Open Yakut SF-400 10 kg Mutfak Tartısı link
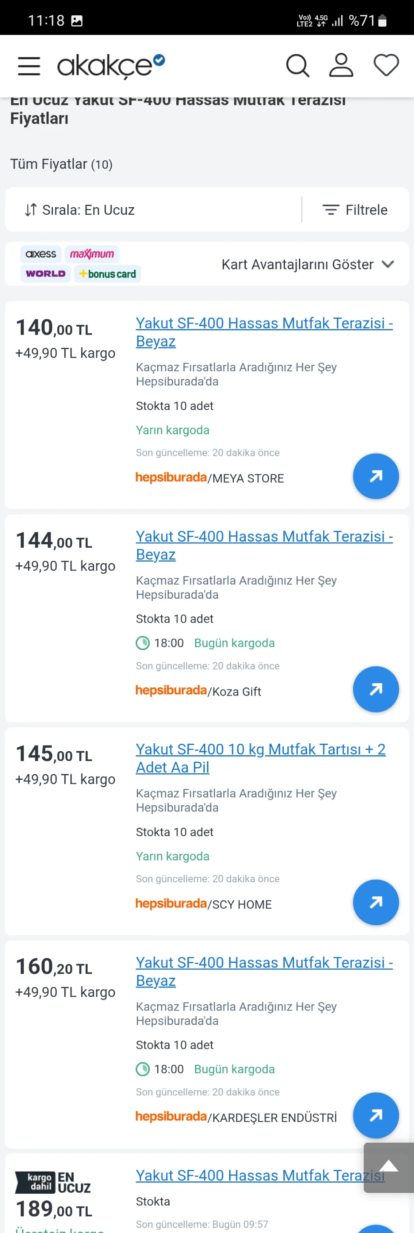 click(260, 758)
